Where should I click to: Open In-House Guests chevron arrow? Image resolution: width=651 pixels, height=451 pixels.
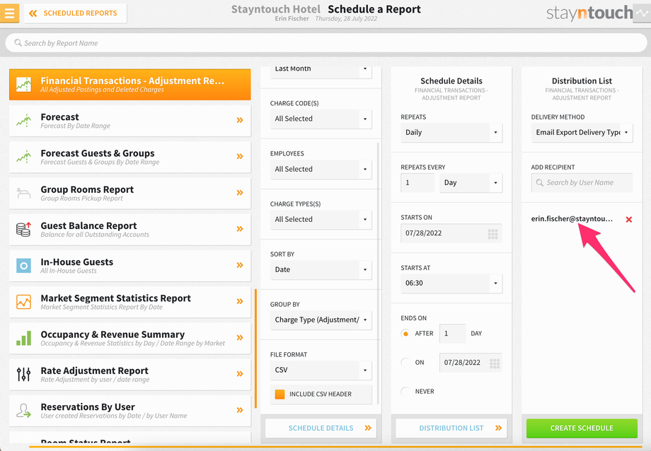coord(240,264)
